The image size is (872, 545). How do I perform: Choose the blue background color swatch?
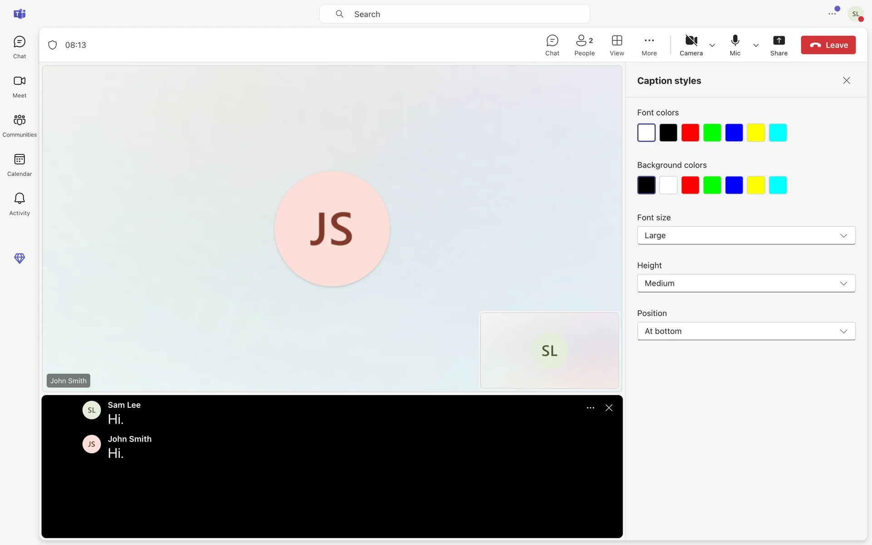(x=733, y=185)
